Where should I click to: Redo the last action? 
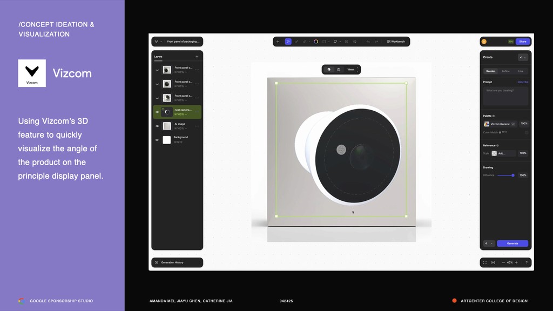(376, 42)
